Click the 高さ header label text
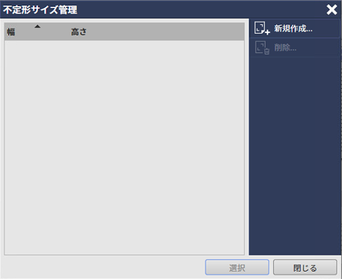The image size is (342, 279). [x=79, y=32]
